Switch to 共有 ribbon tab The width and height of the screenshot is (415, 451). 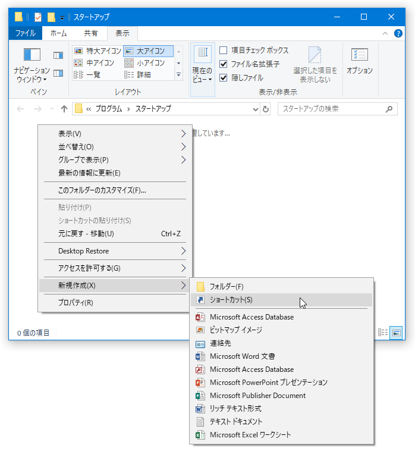point(90,33)
